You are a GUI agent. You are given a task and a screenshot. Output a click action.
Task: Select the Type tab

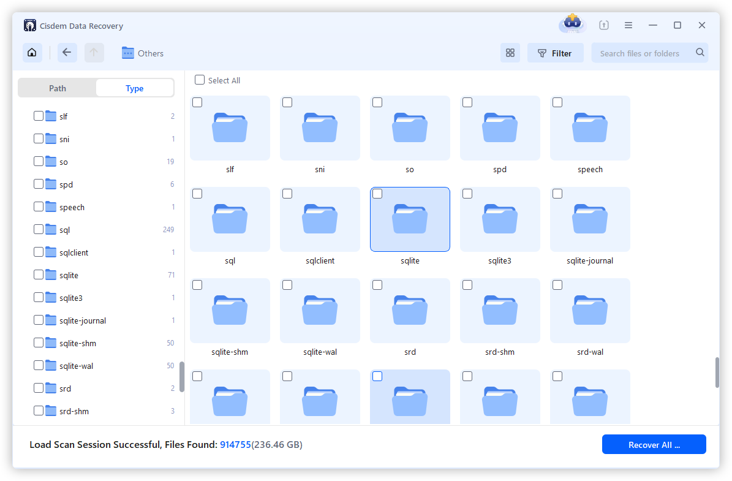pyautogui.click(x=134, y=88)
